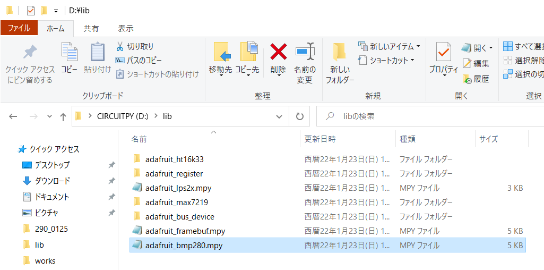The image size is (544, 270).
Task: Select works folder in sidebar
Action: 45,260
